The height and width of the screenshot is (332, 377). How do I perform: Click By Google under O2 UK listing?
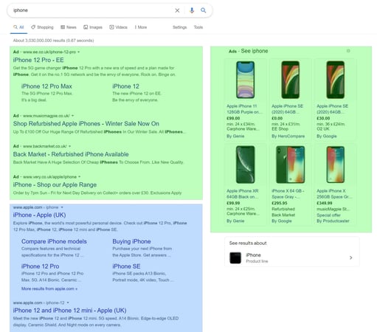click(327, 136)
